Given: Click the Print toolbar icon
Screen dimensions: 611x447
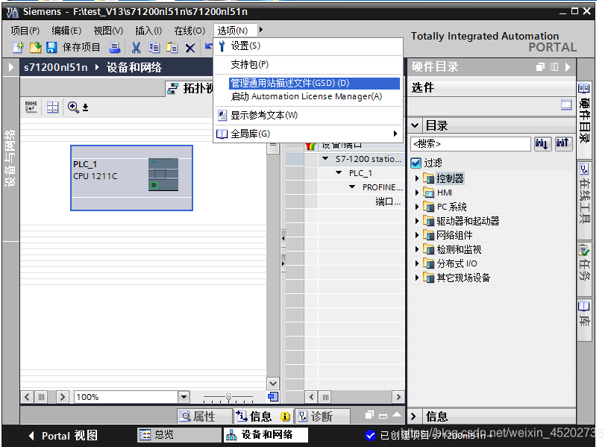Looking at the screenshot, I should pos(115,48).
